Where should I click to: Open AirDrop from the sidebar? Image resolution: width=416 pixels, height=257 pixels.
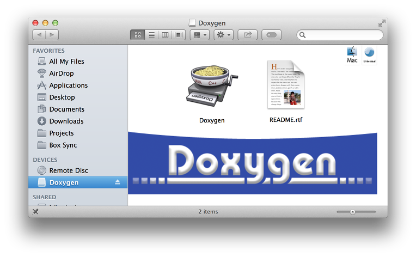pyautogui.click(x=61, y=73)
